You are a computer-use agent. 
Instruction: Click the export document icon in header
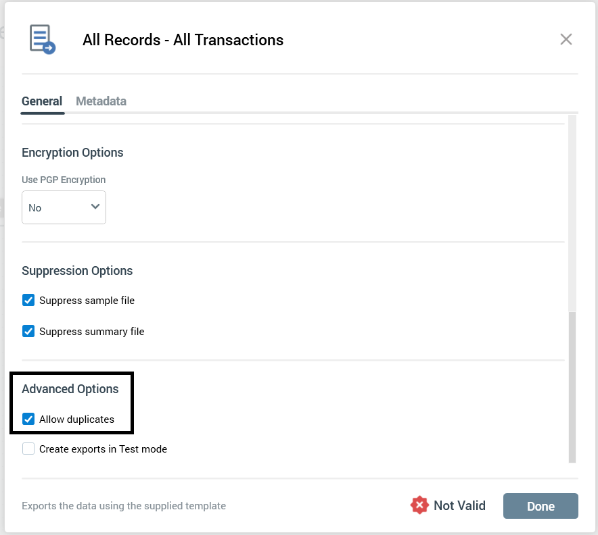tap(42, 39)
